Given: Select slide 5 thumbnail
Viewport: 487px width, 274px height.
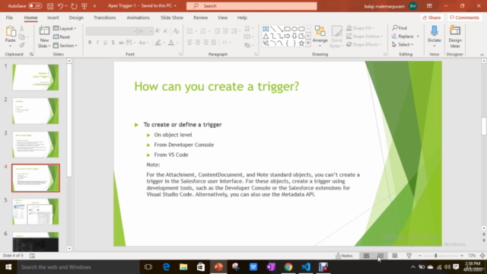Looking at the screenshot, I should (36, 212).
